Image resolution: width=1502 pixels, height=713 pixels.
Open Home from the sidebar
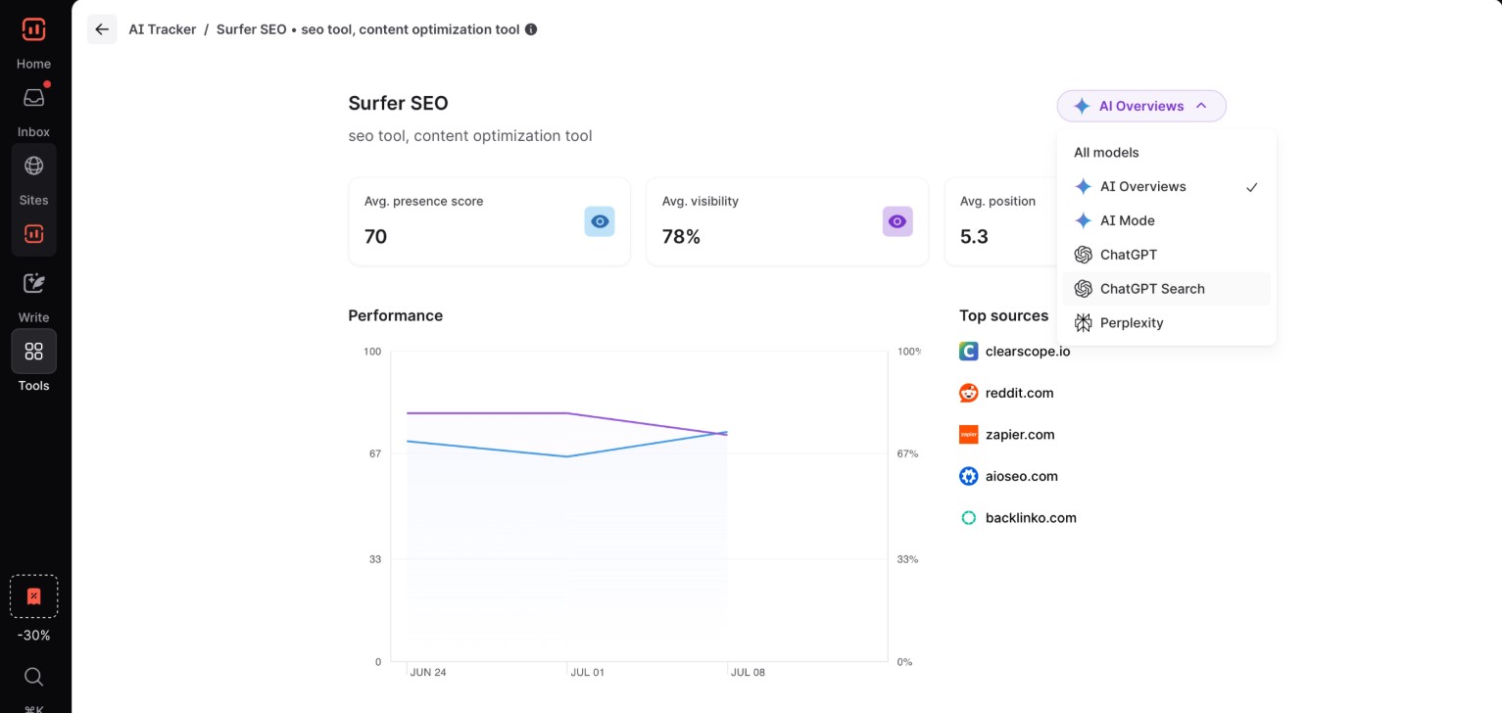pyautogui.click(x=33, y=30)
